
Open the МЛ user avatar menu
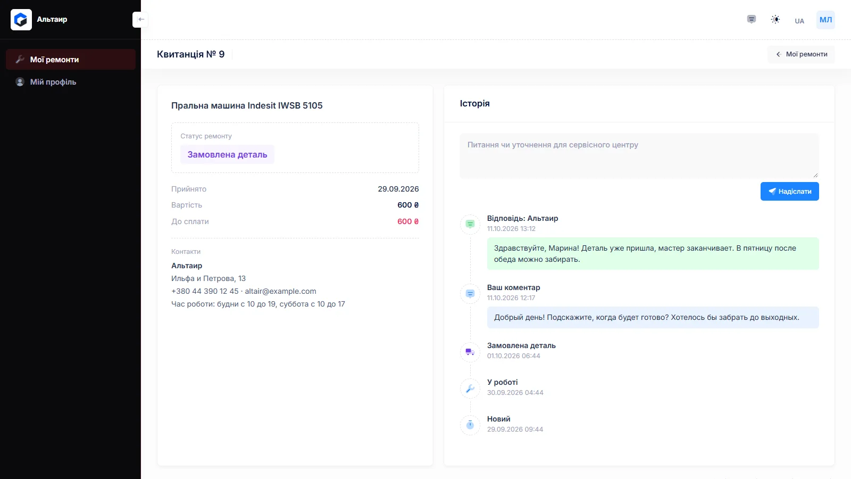click(x=825, y=20)
